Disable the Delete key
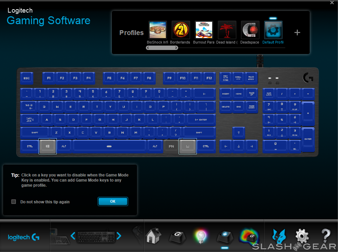 click(226, 107)
